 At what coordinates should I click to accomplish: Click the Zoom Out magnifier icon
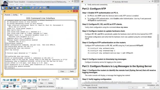[x=40, y=8]
